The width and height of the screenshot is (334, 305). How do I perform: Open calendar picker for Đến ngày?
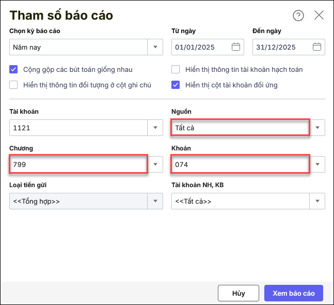point(317,47)
